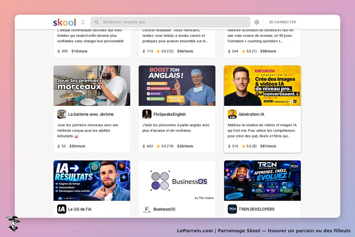The image size is (355, 237).
Task: Click the '$58/mois' price
Action: 268,51
